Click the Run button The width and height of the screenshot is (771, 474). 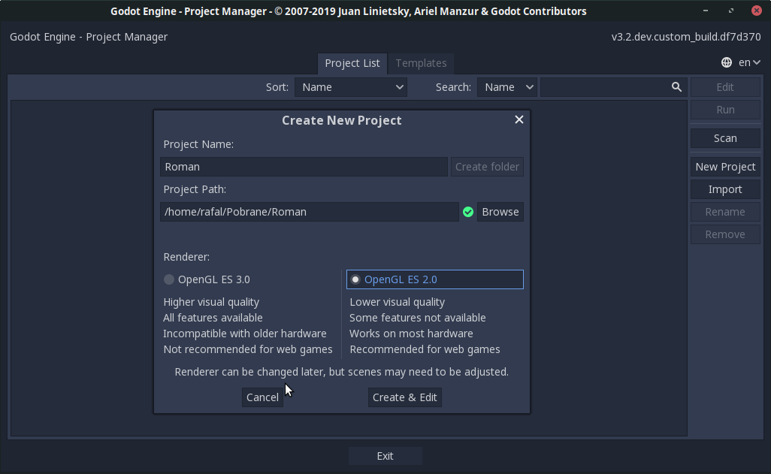[725, 110]
